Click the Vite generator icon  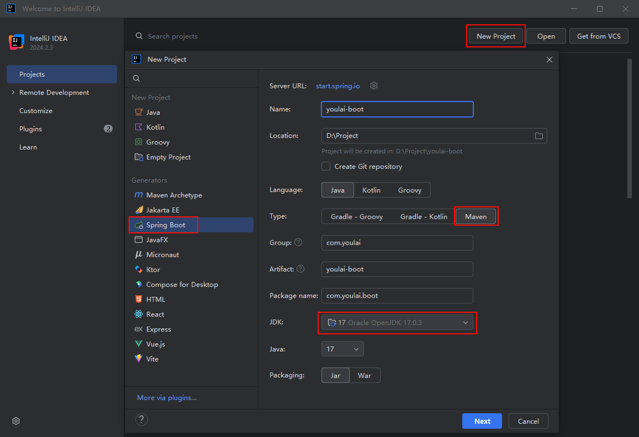tap(139, 359)
